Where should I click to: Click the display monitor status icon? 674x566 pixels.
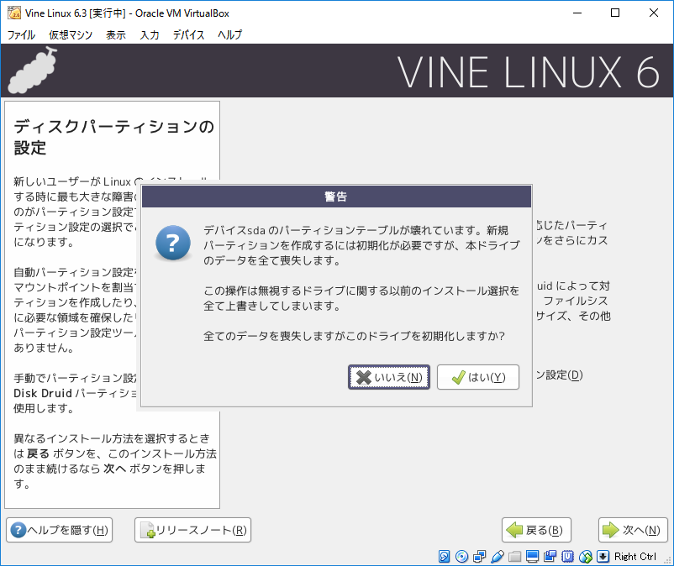(532, 557)
